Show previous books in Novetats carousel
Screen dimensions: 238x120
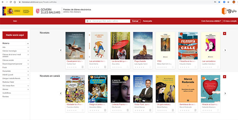[61, 50]
